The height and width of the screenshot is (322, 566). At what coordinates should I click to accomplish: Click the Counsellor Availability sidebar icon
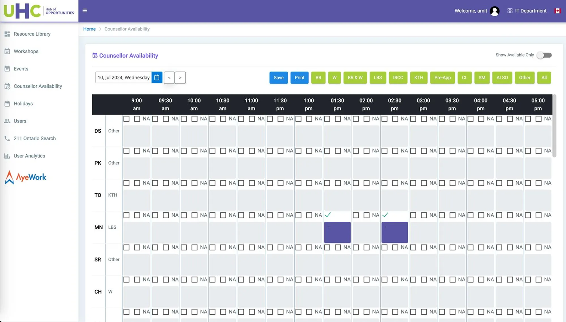7,86
